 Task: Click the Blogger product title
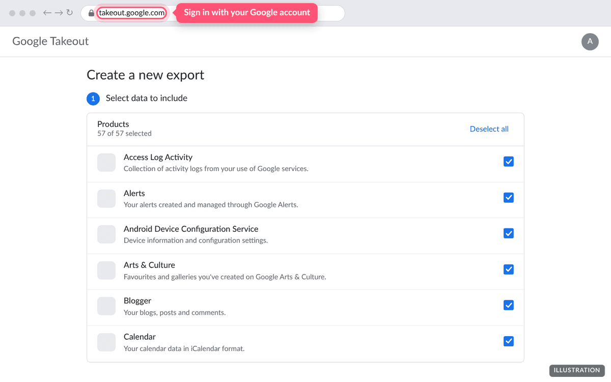click(137, 301)
